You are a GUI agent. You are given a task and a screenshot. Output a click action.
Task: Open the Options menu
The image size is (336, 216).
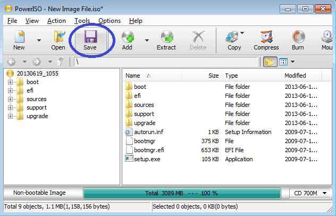coord(110,21)
